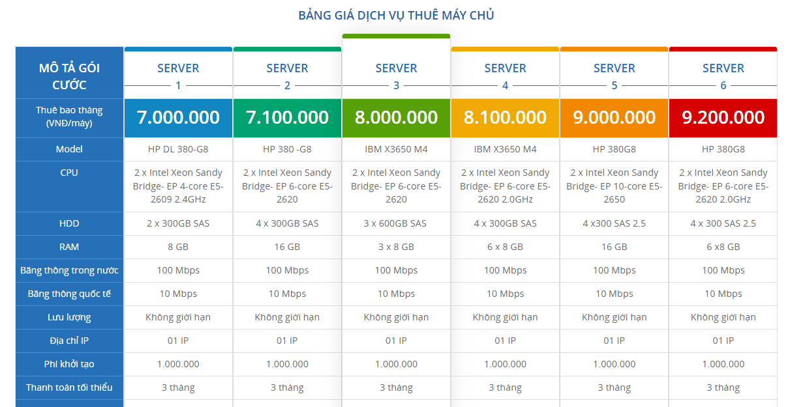
Task: Open the highlighted Server 3 column header
Action: click(396, 76)
